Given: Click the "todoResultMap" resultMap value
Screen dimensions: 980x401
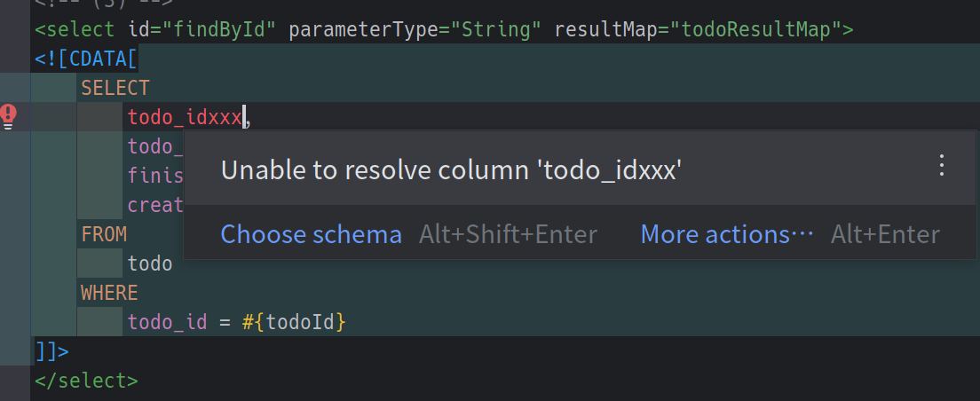Looking at the screenshot, I should pyautogui.click(x=755, y=30).
